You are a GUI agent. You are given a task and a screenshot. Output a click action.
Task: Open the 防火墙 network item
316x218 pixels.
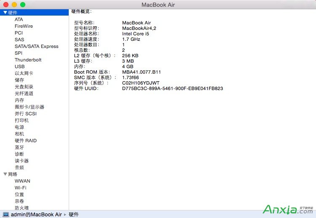21,208
